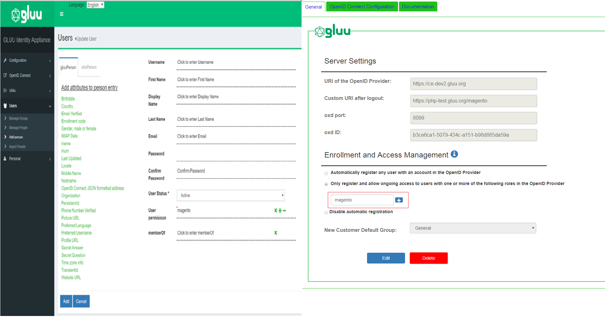Image resolution: width=605 pixels, height=322 pixels.
Task: Open the Documentation tab
Action: 418,7
